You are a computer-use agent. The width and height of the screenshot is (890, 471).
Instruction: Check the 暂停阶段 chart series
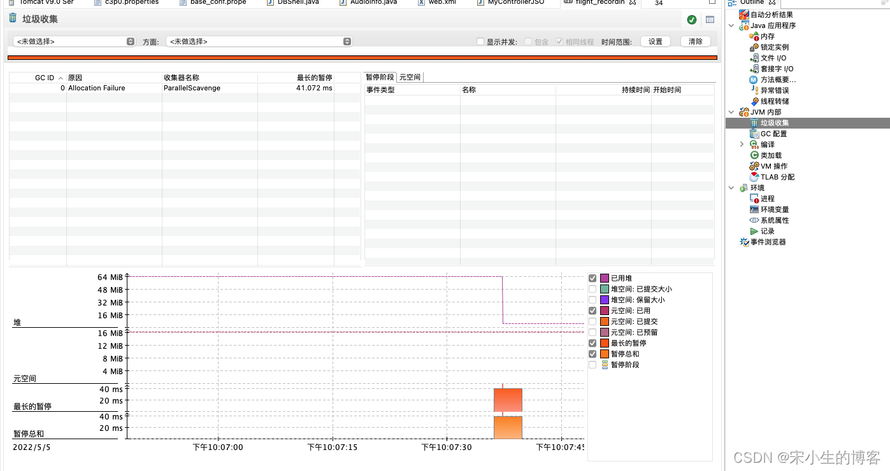[x=593, y=365]
